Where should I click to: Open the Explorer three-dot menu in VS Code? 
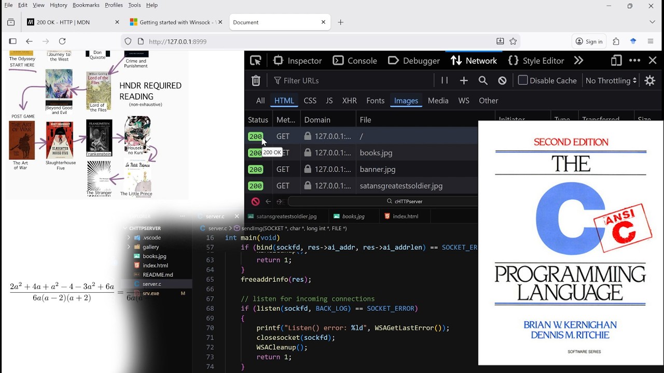point(182,216)
